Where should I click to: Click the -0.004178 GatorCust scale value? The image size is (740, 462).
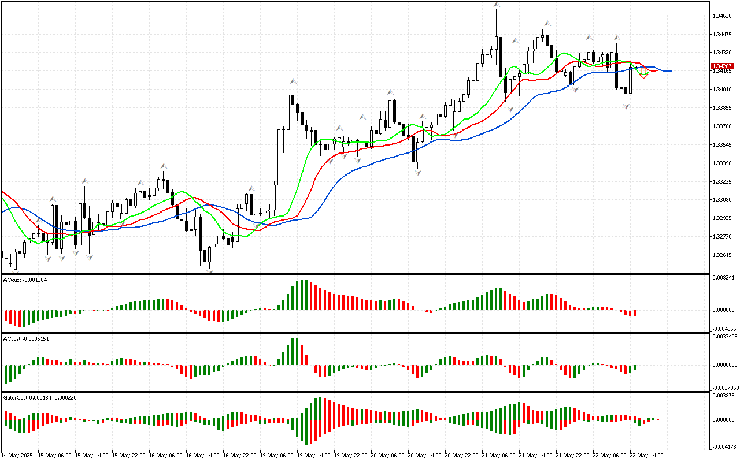tap(725, 446)
